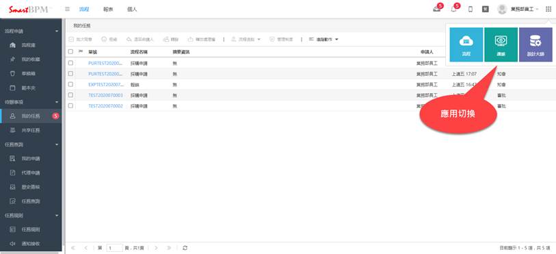The width and height of the screenshot is (556, 254).
Task: Sort by the 申請人 column header
Action: pos(427,52)
